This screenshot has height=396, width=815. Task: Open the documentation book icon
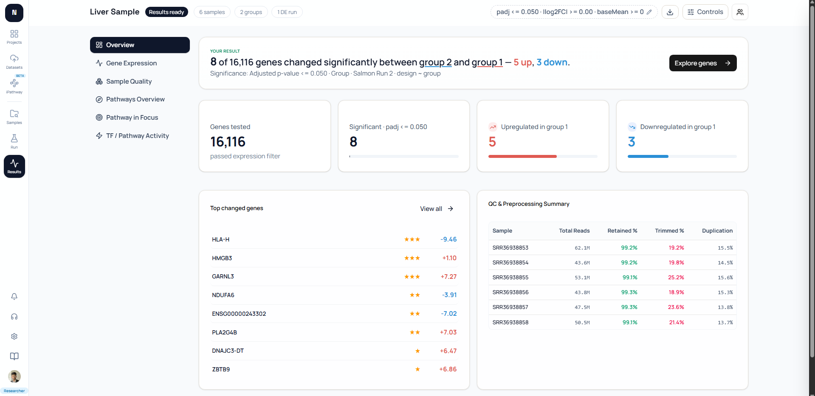[x=14, y=356]
